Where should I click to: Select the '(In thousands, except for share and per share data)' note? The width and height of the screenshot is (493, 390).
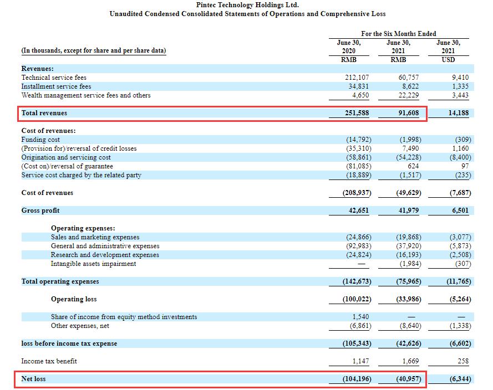coord(93,50)
